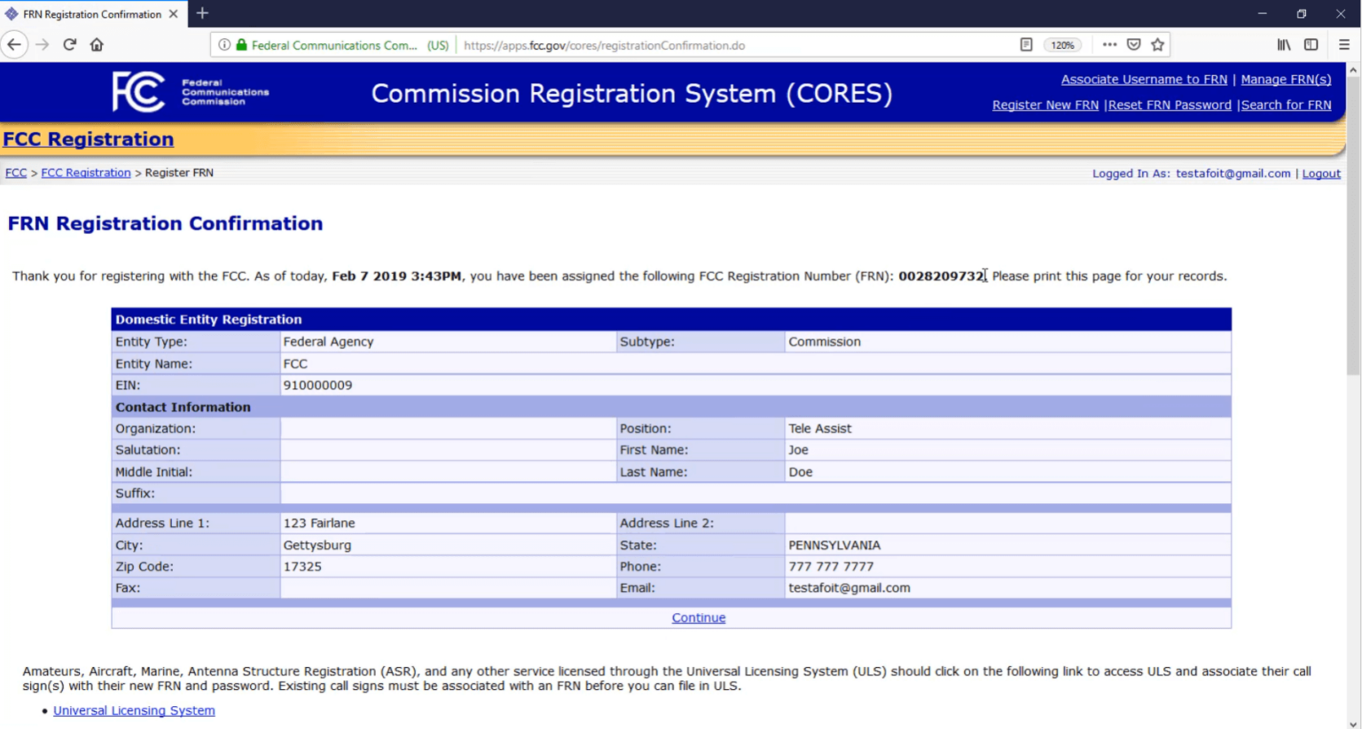Open a new browser tab

click(x=202, y=13)
